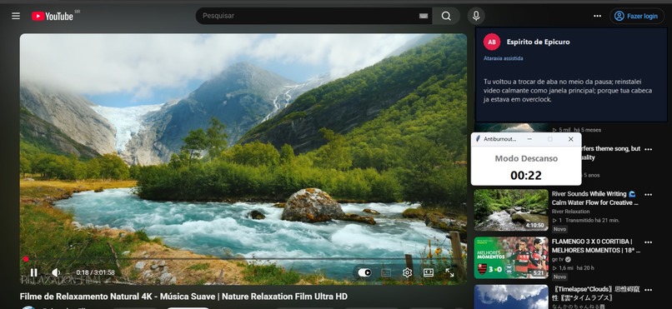Open options menu for River Sounds video
672x309 pixels.
[x=648, y=194]
